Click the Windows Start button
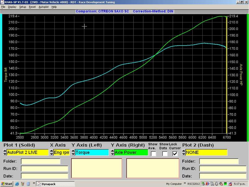The height and width of the screenshot is (187, 249). tap(7, 184)
